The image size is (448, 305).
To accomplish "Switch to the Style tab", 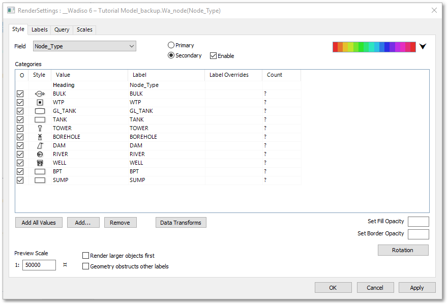I will coord(18,29).
